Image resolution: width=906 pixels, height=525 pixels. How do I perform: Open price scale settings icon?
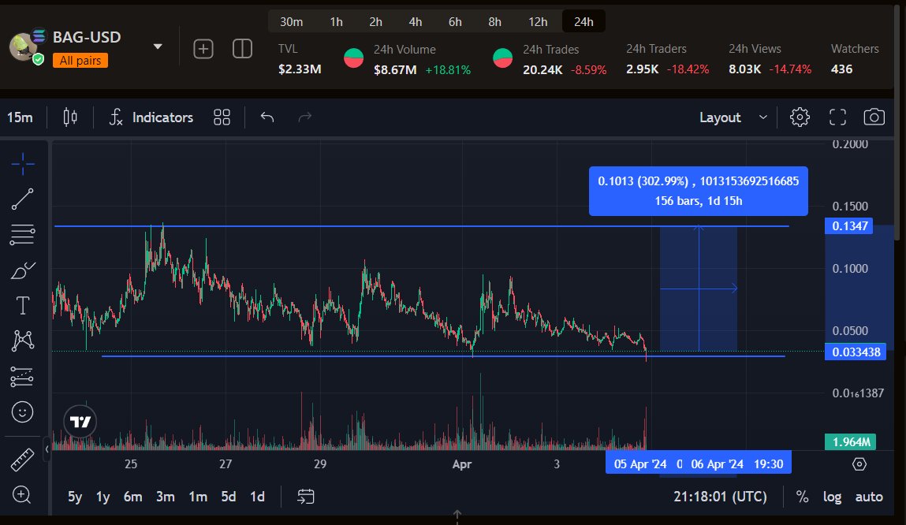click(859, 464)
